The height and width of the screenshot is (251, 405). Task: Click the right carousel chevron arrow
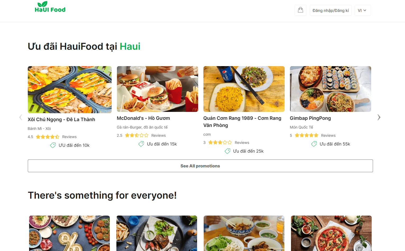coord(379,117)
